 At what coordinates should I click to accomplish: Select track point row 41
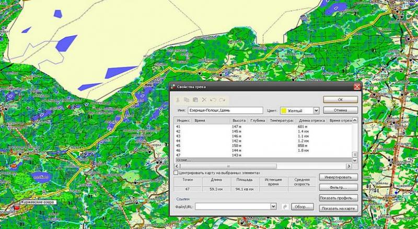(263, 127)
